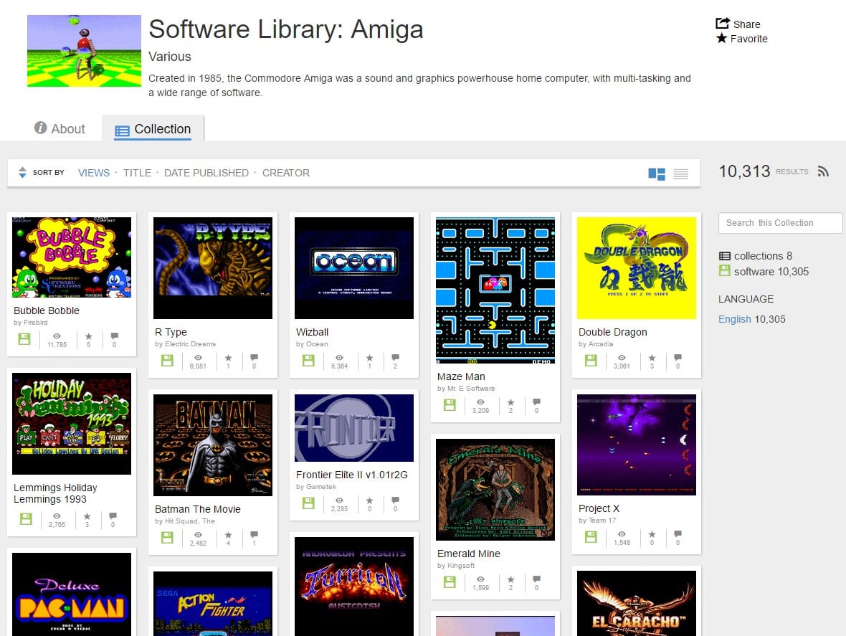Open the Maze Man thumbnail
This screenshot has width=846, height=636.
click(495, 290)
